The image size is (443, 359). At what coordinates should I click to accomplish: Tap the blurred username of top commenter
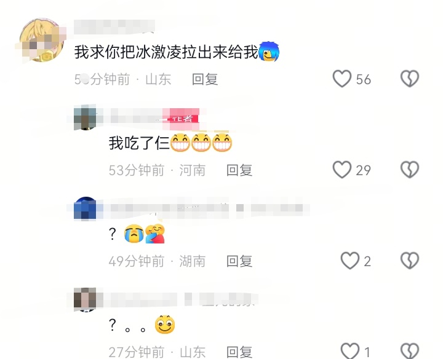114,27
